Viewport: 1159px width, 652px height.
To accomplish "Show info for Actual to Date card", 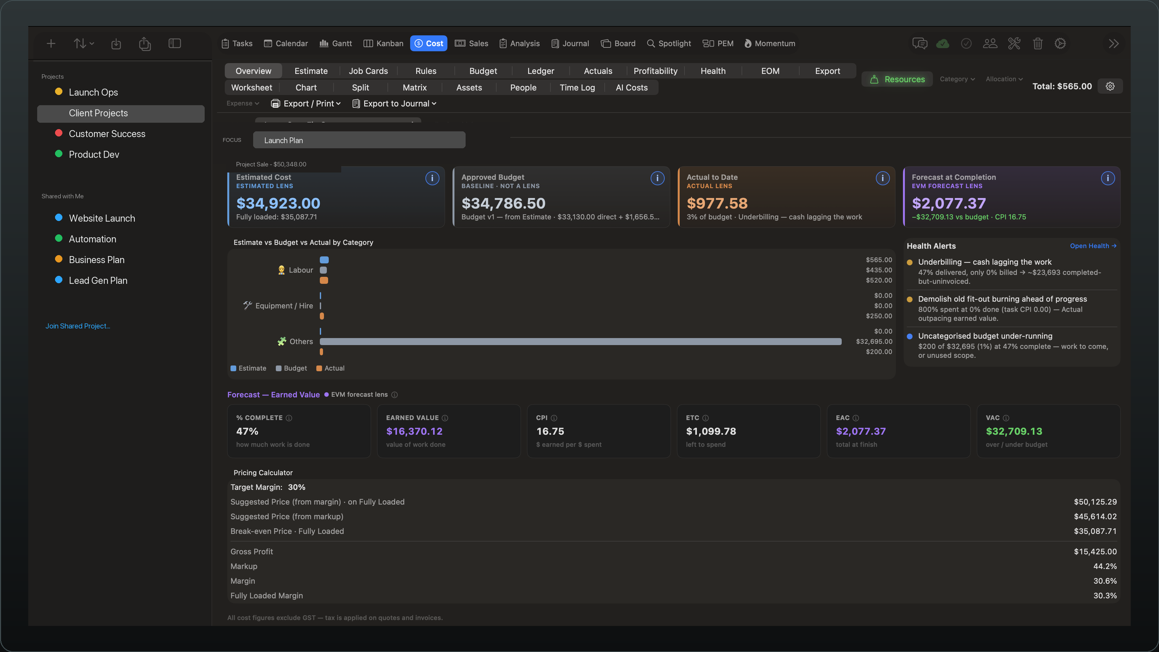I will [883, 178].
